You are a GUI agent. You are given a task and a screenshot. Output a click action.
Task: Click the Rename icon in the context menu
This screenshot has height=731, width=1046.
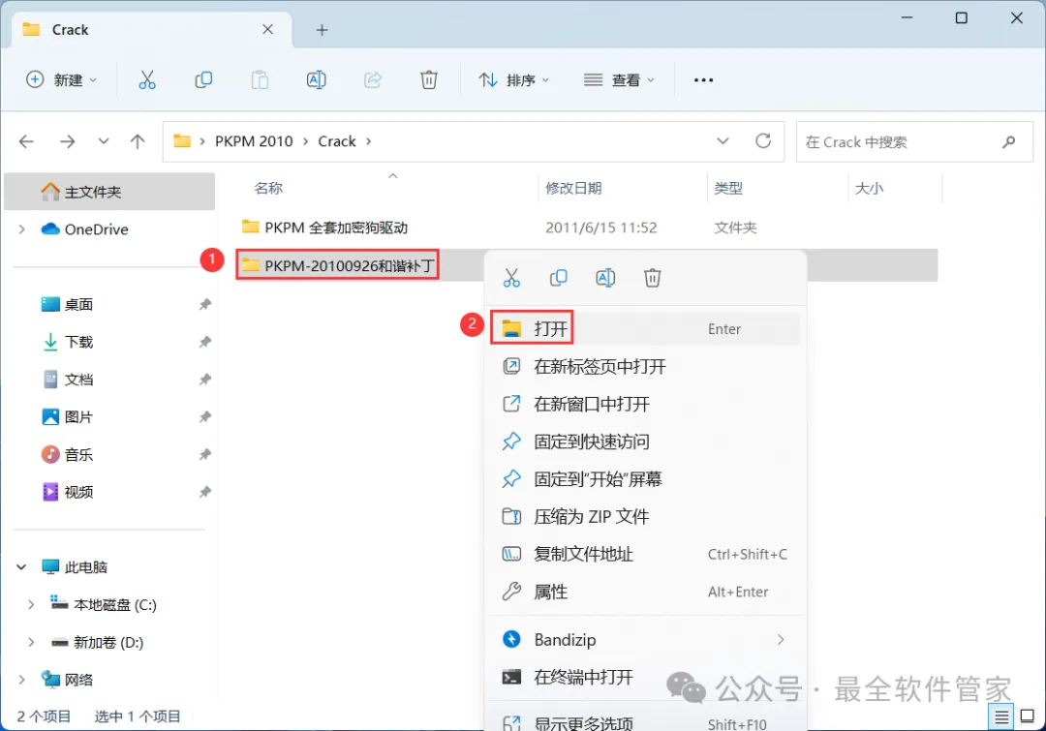click(x=605, y=278)
